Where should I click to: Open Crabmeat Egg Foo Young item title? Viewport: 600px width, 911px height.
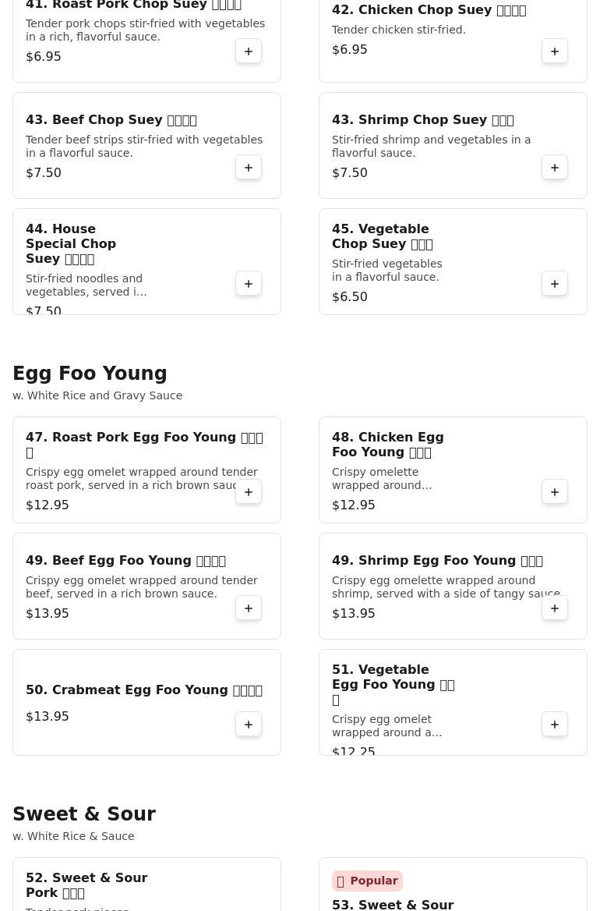143,690
